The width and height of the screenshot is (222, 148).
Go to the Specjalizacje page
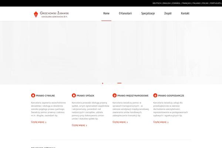(148, 13)
